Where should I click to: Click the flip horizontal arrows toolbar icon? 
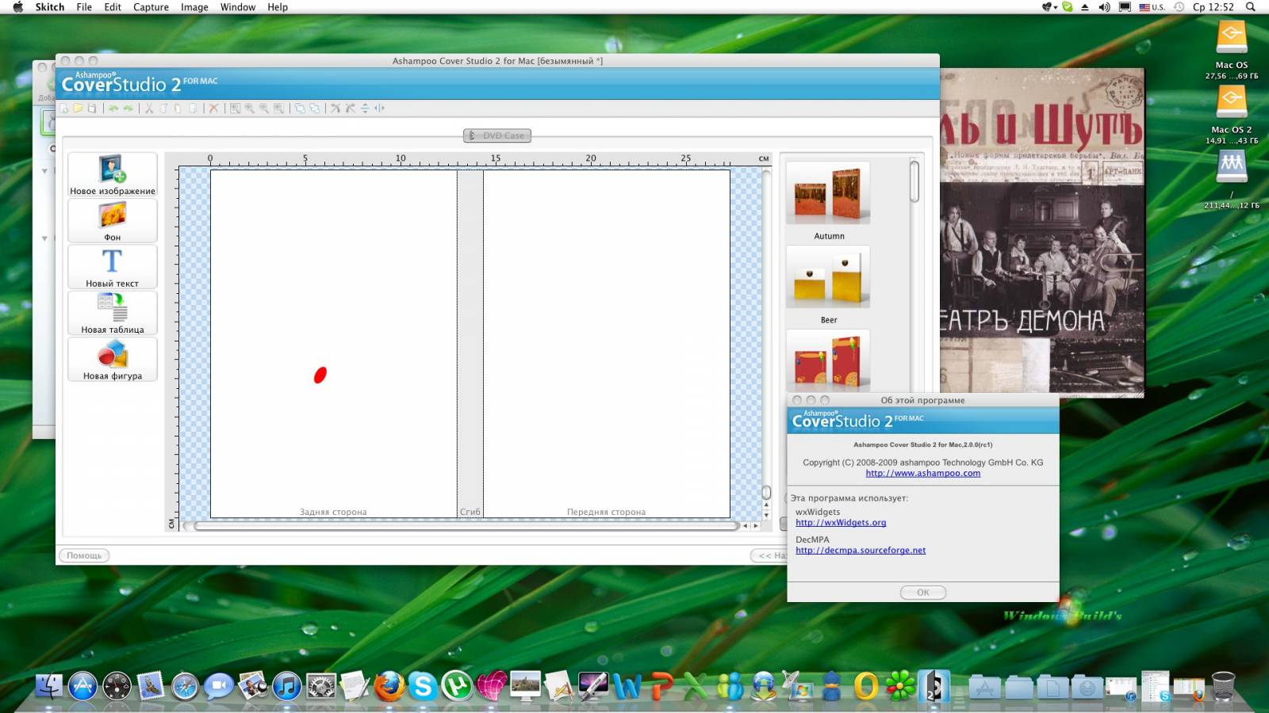coord(379,109)
